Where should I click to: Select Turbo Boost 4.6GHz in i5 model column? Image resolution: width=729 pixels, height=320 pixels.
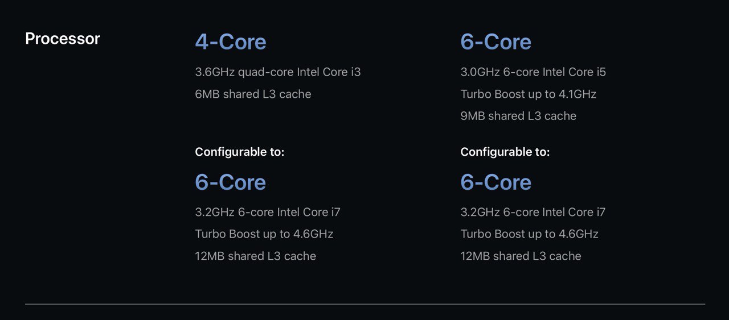point(530,234)
